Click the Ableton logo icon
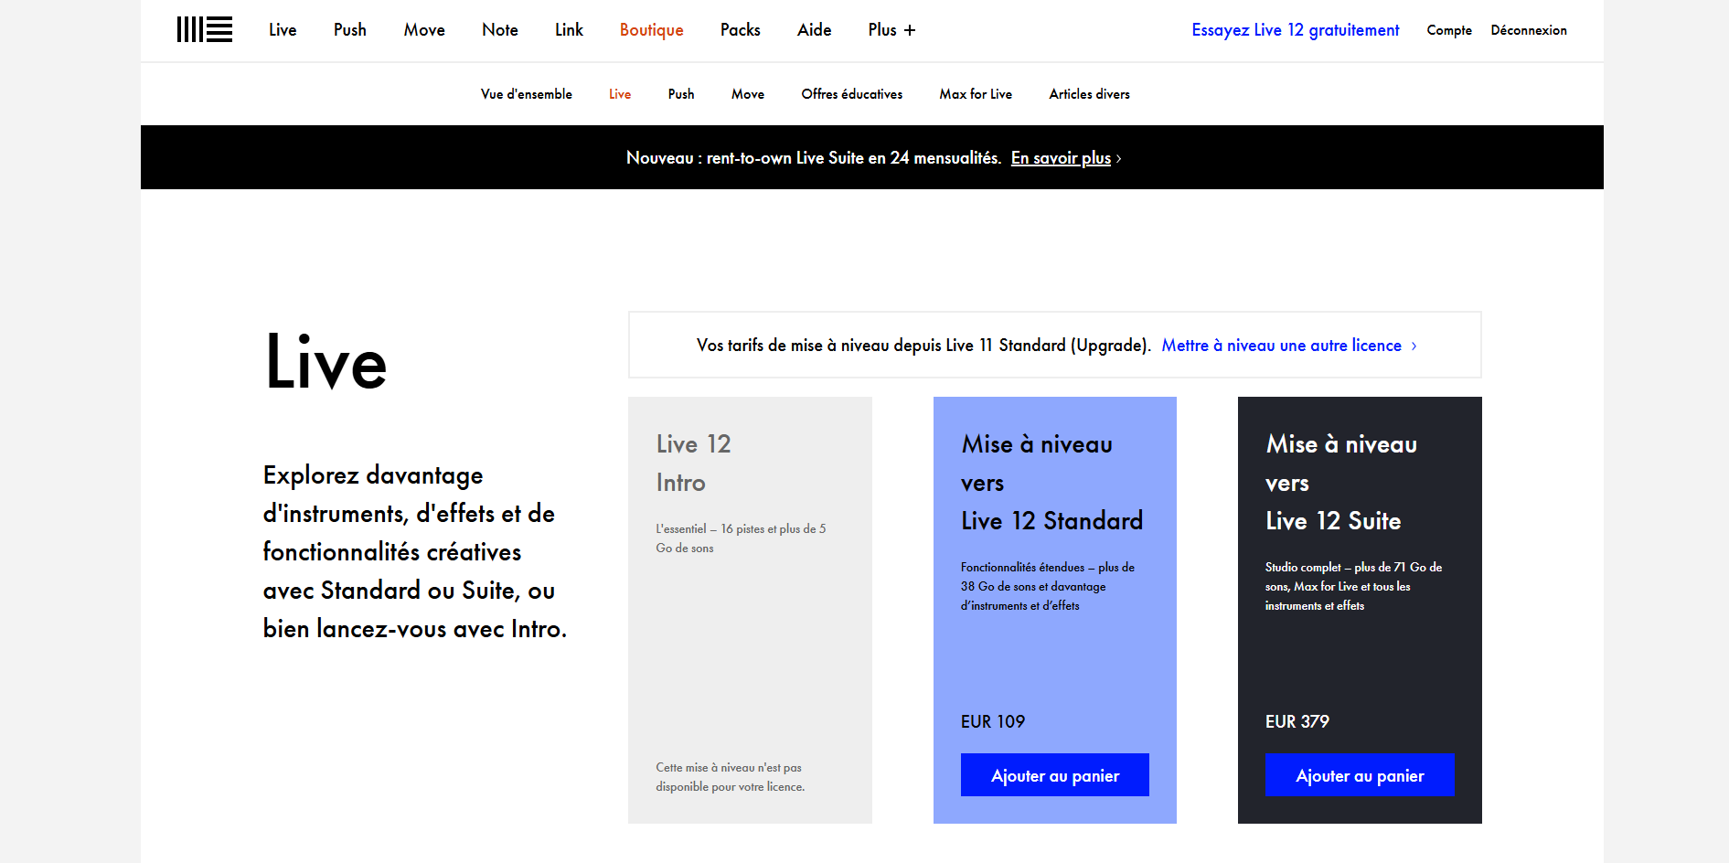This screenshot has width=1729, height=863. coord(205,29)
